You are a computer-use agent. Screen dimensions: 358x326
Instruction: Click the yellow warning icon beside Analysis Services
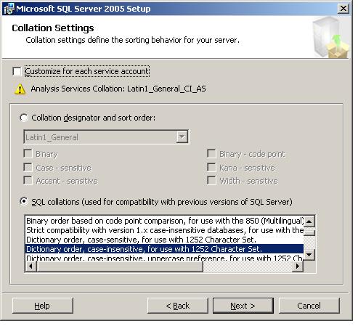pyautogui.click(x=20, y=89)
